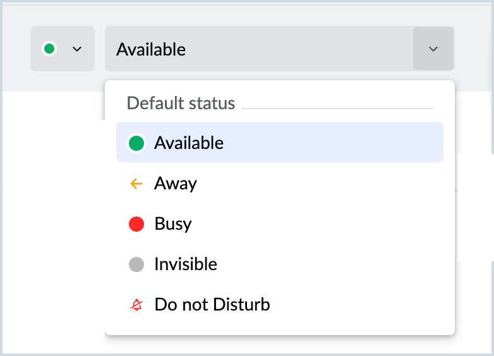The width and height of the screenshot is (494, 356).
Task: Click the crossed bell Do not Disturb icon
Action: point(136,305)
